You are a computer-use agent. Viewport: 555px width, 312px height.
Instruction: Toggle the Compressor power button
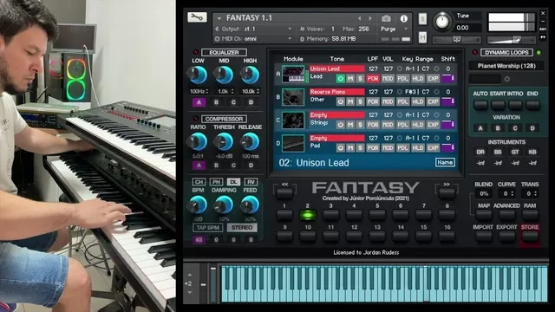pos(195,119)
